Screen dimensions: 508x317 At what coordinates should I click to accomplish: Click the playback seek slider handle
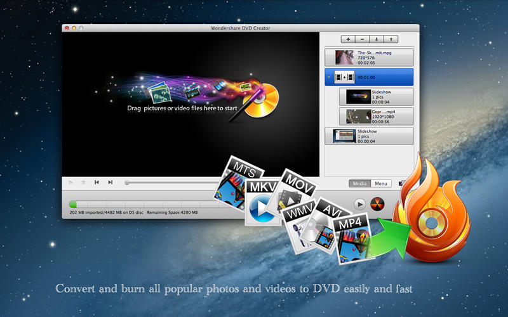(127, 183)
